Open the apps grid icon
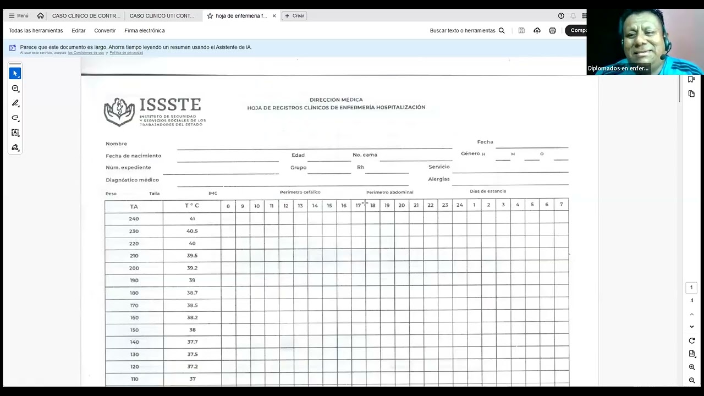 tap(584, 16)
